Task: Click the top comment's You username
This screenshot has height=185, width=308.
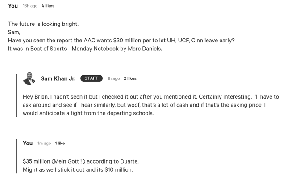Action: pos(13,6)
